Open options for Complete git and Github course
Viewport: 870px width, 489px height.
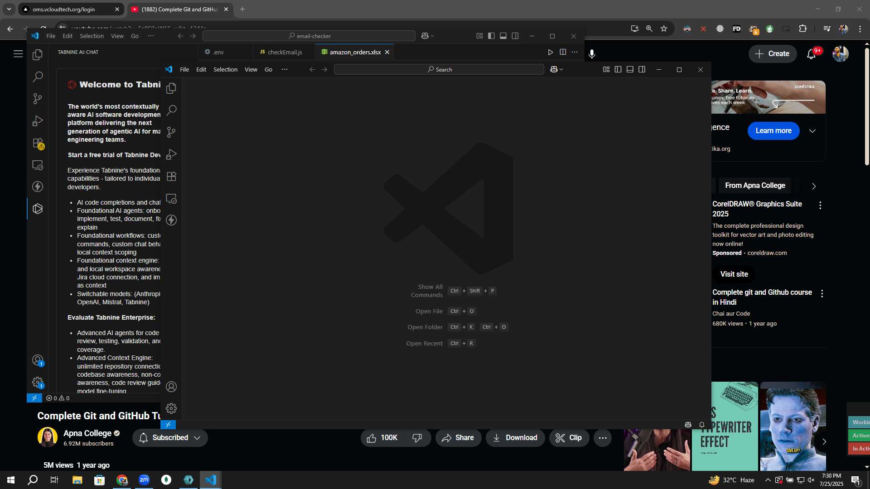click(x=822, y=293)
